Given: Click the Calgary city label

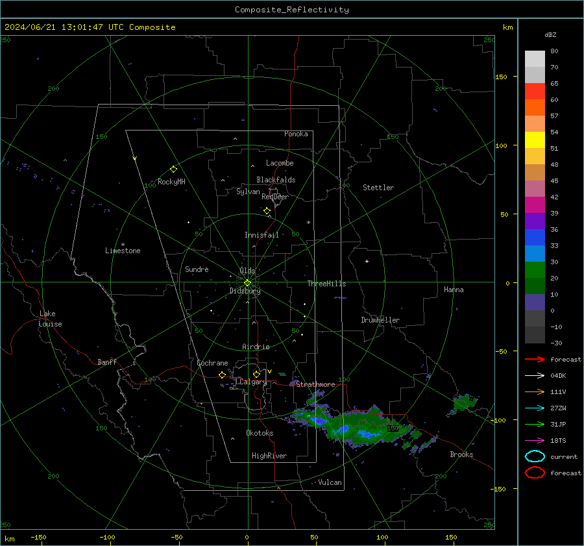Looking at the screenshot, I should (x=253, y=382).
